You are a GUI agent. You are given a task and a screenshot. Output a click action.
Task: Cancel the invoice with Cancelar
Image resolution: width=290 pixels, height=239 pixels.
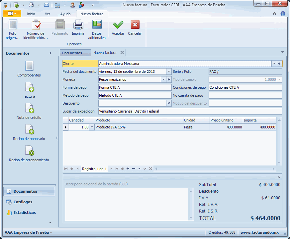tap(135, 29)
